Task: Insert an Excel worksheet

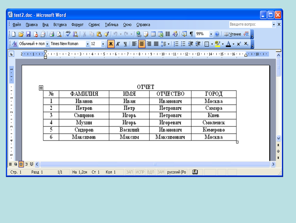Action: [160, 34]
